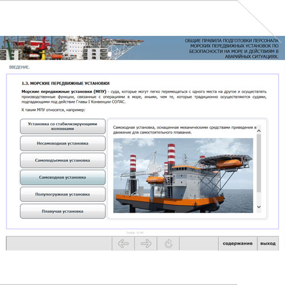Select 'Несамоходная установка' option

[x=63, y=143]
